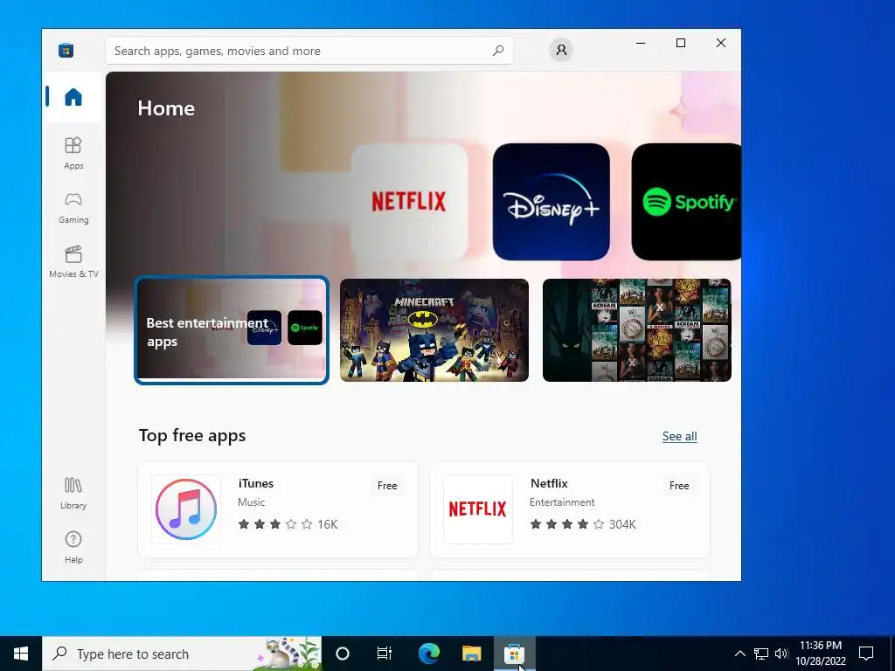
Task: Open the Scream movies collection banner
Action: (636, 330)
